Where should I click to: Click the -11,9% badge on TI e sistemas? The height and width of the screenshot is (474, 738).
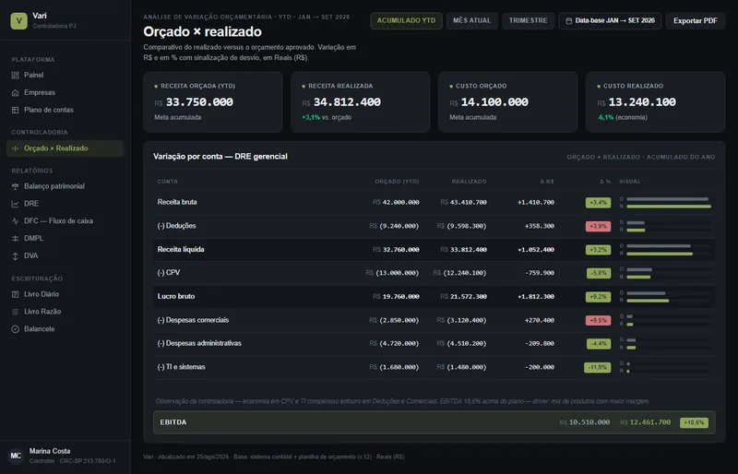pos(597,367)
